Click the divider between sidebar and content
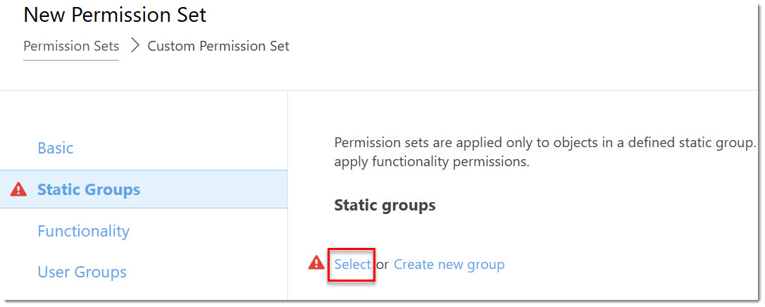 tap(288, 195)
